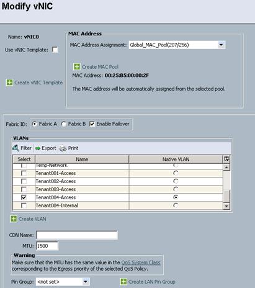Click Tenant004-Access Native VLAN radio button
The height and width of the screenshot is (288, 255).
click(176, 197)
